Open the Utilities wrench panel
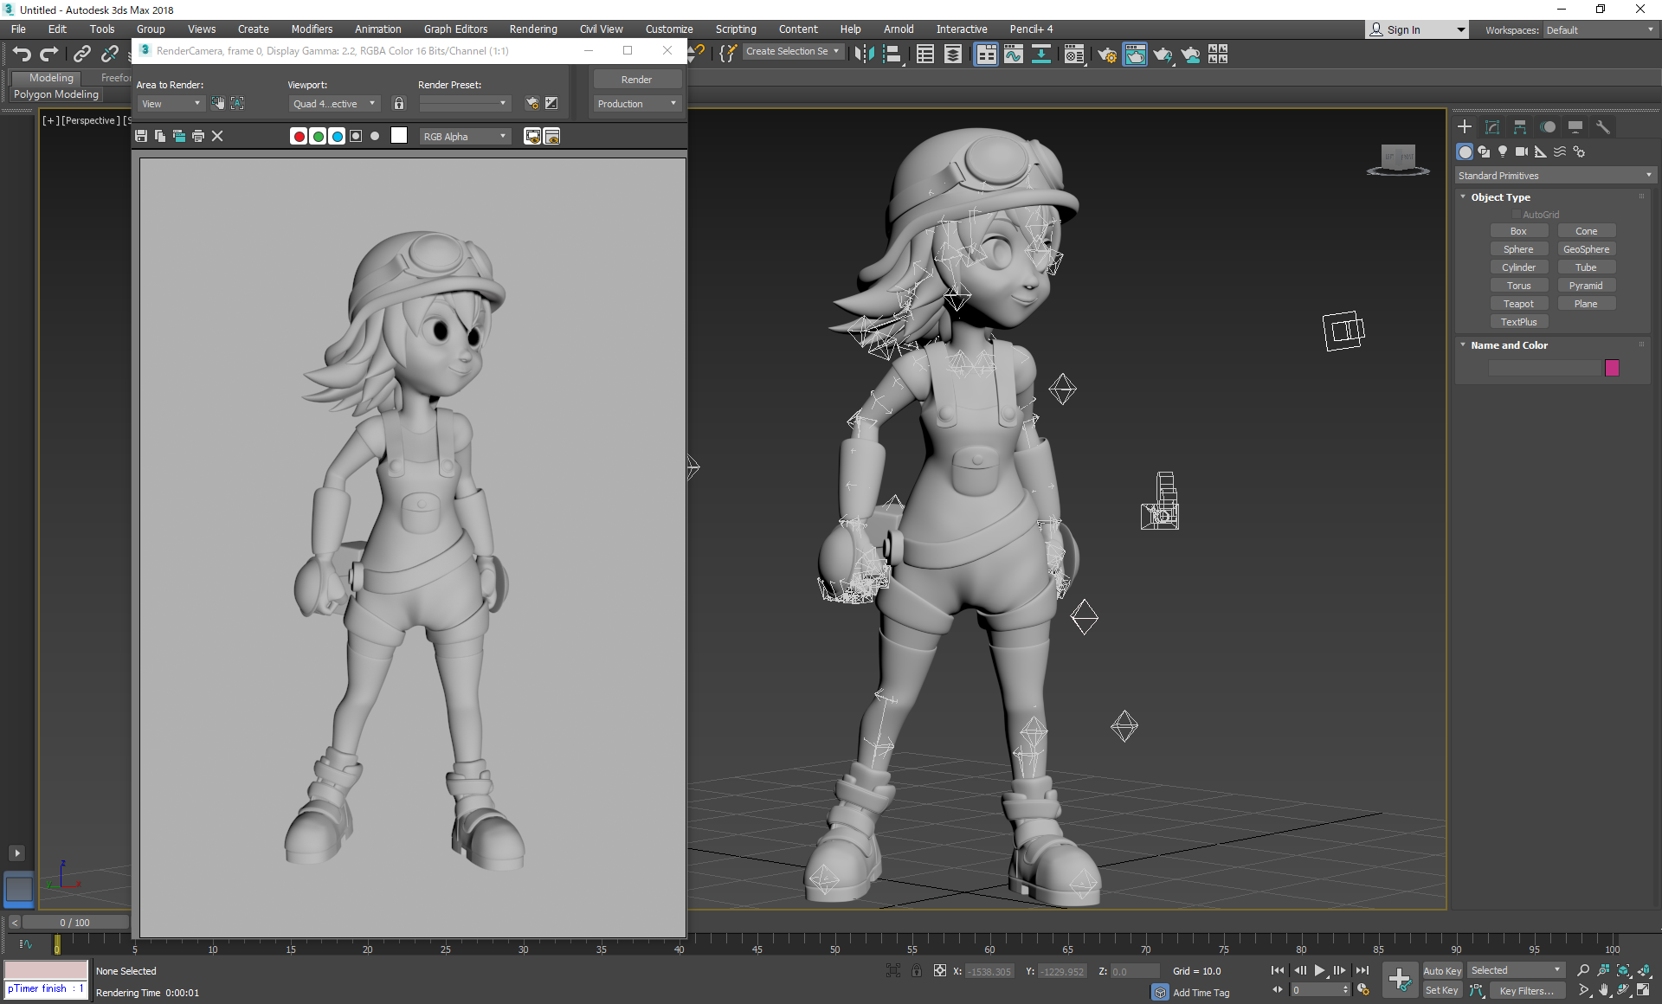Image resolution: width=1662 pixels, height=1004 pixels. coord(1602,126)
